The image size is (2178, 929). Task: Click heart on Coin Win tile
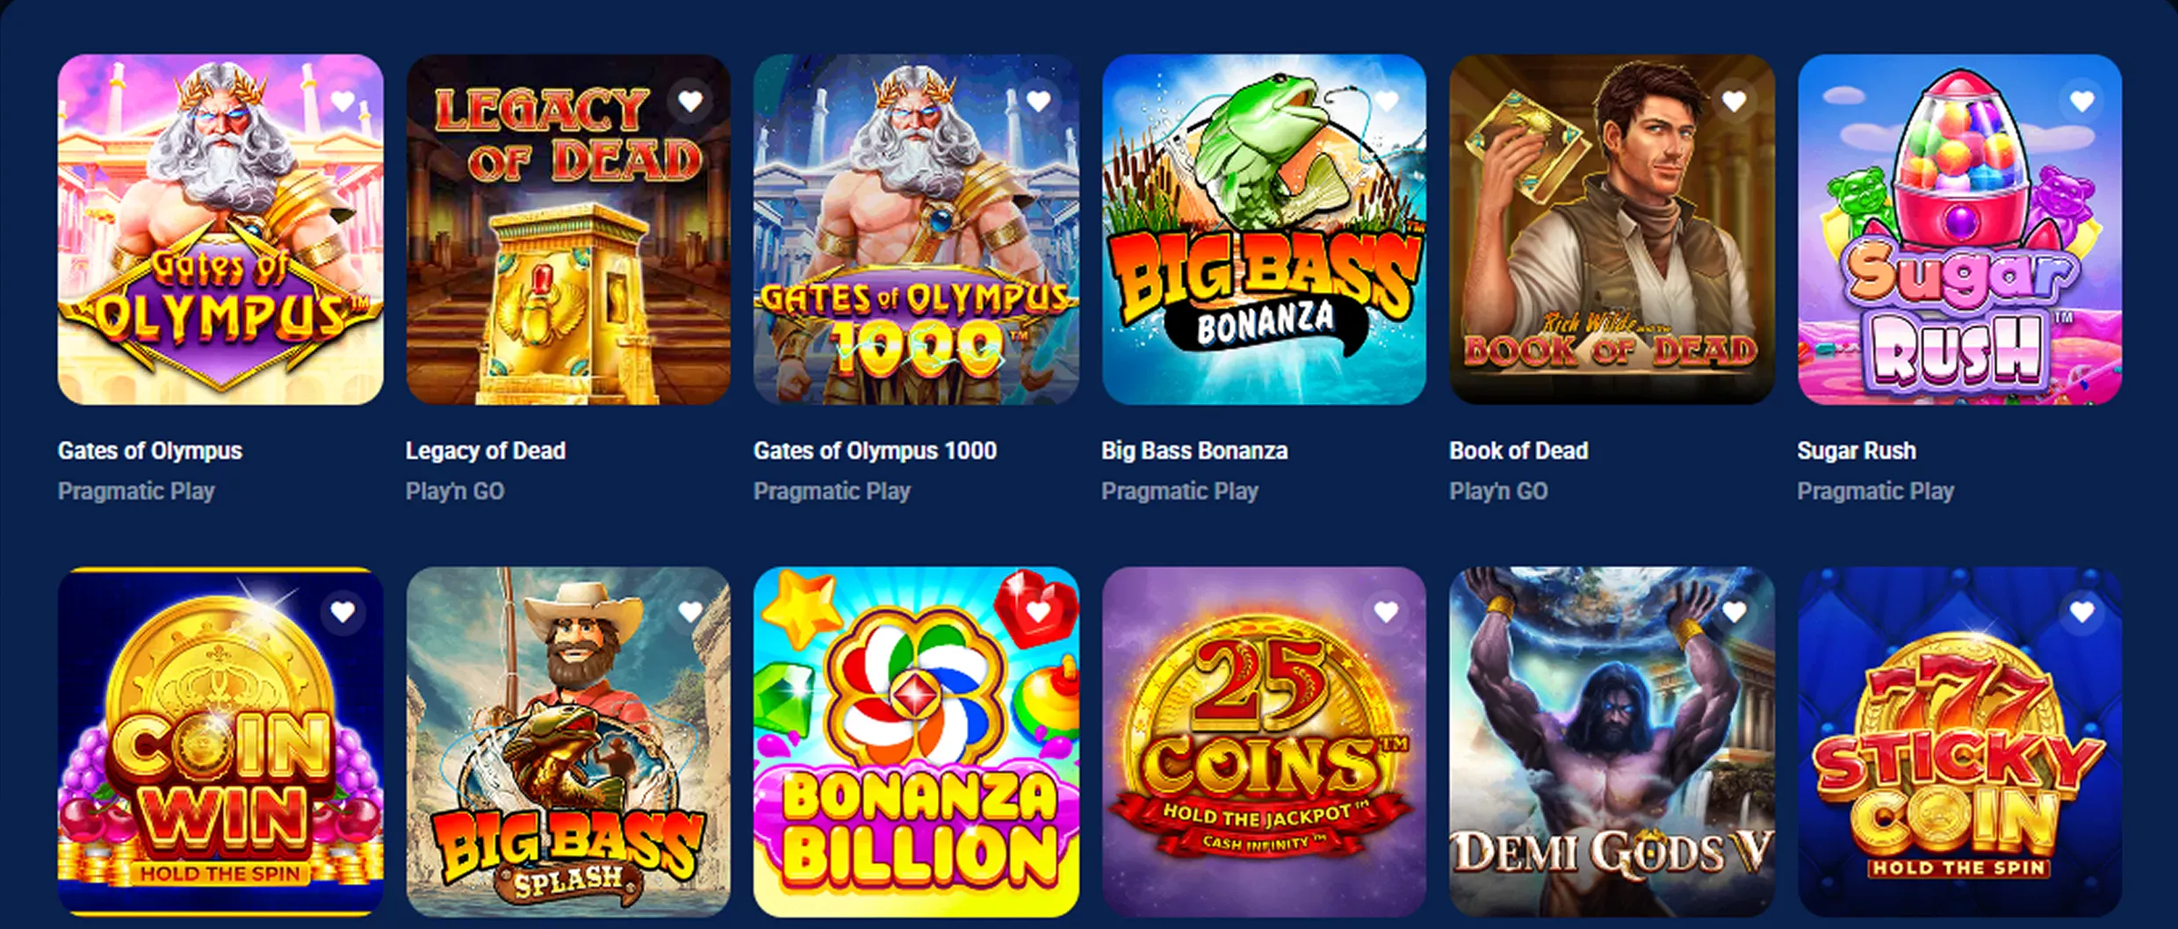[x=343, y=612]
